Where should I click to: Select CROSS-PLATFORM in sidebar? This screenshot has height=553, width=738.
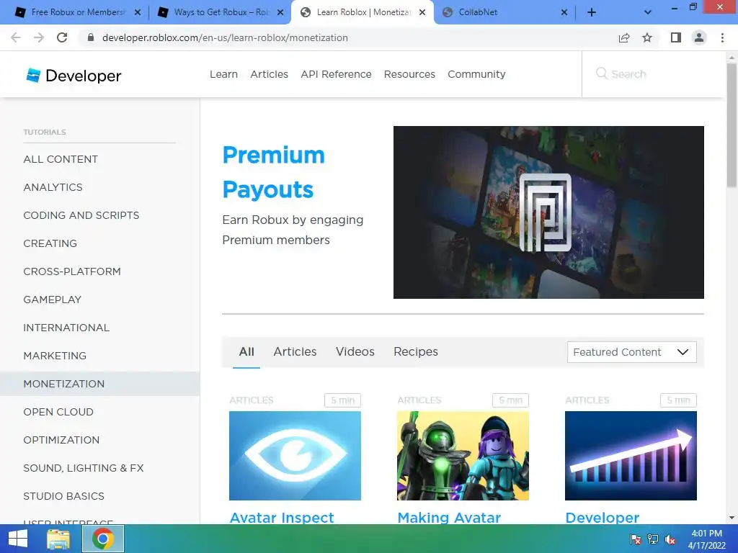72,271
